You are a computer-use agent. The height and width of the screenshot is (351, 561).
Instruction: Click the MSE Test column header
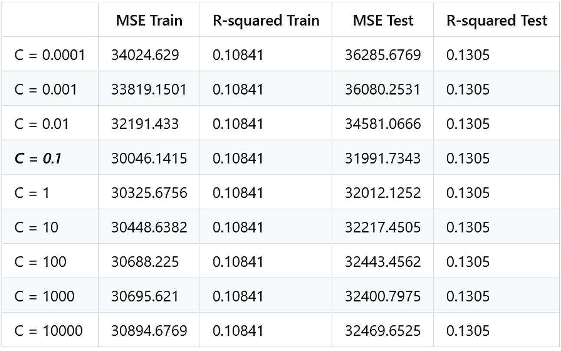[383, 20]
